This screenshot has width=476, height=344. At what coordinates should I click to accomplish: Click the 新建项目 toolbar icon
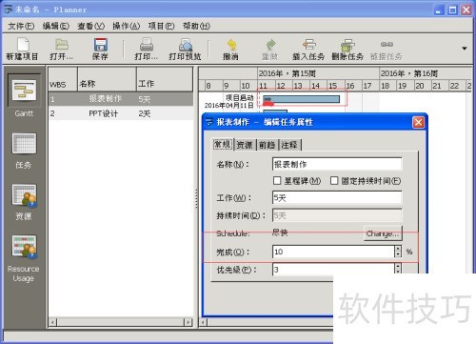coord(23,49)
